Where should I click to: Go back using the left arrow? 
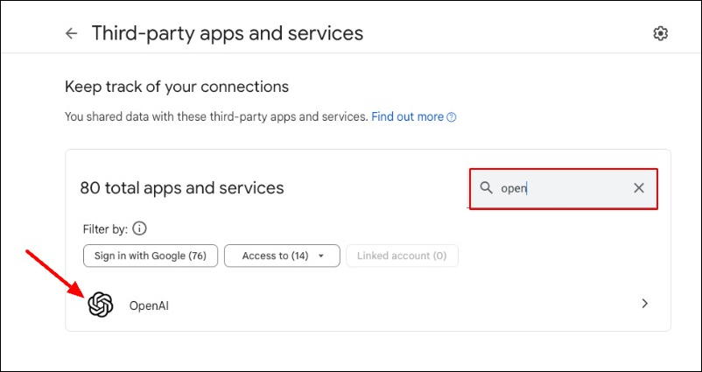point(71,33)
